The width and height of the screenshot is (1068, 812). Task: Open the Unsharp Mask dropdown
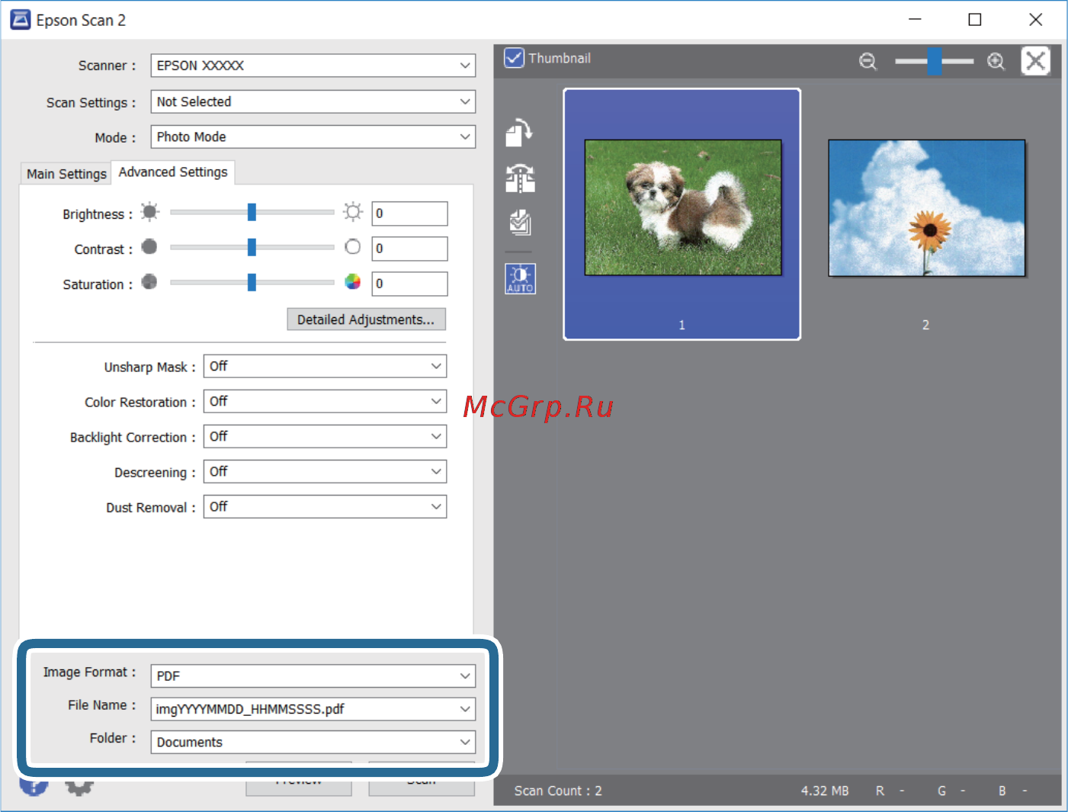tap(324, 367)
